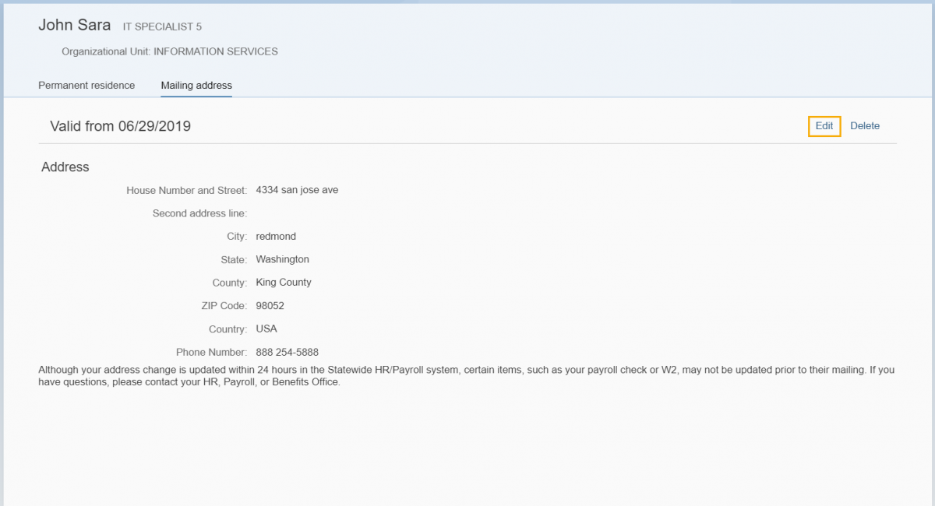Click the phone number 888 254-5888
The height and width of the screenshot is (506, 935).
click(287, 353)
